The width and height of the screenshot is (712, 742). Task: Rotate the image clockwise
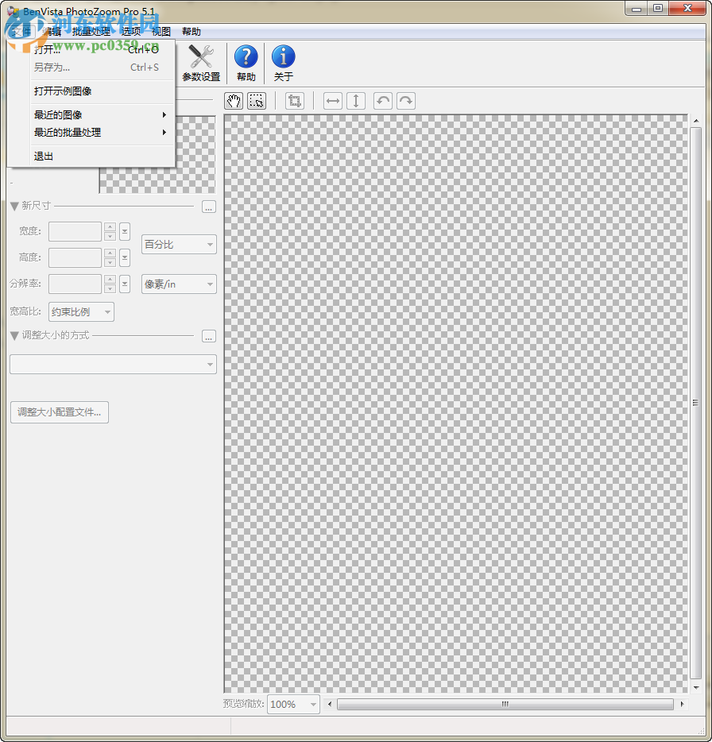[405, 100]
